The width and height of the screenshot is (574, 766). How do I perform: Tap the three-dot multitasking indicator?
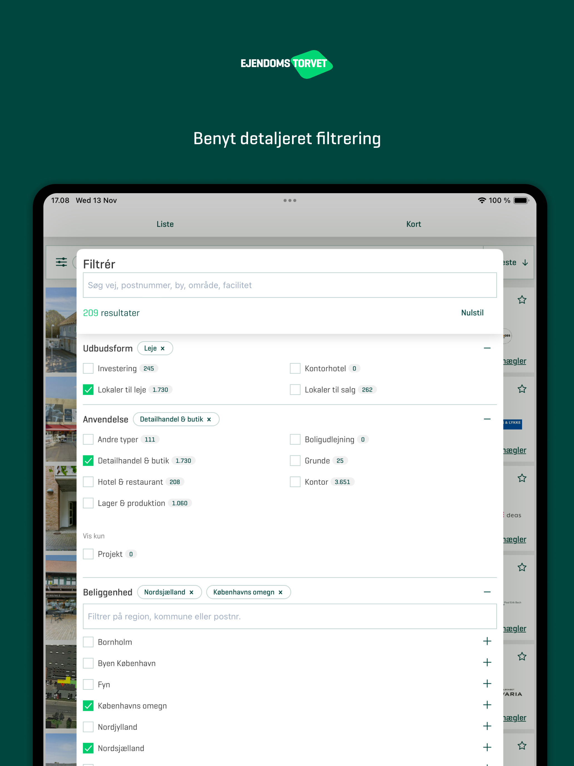click(290, 200)
